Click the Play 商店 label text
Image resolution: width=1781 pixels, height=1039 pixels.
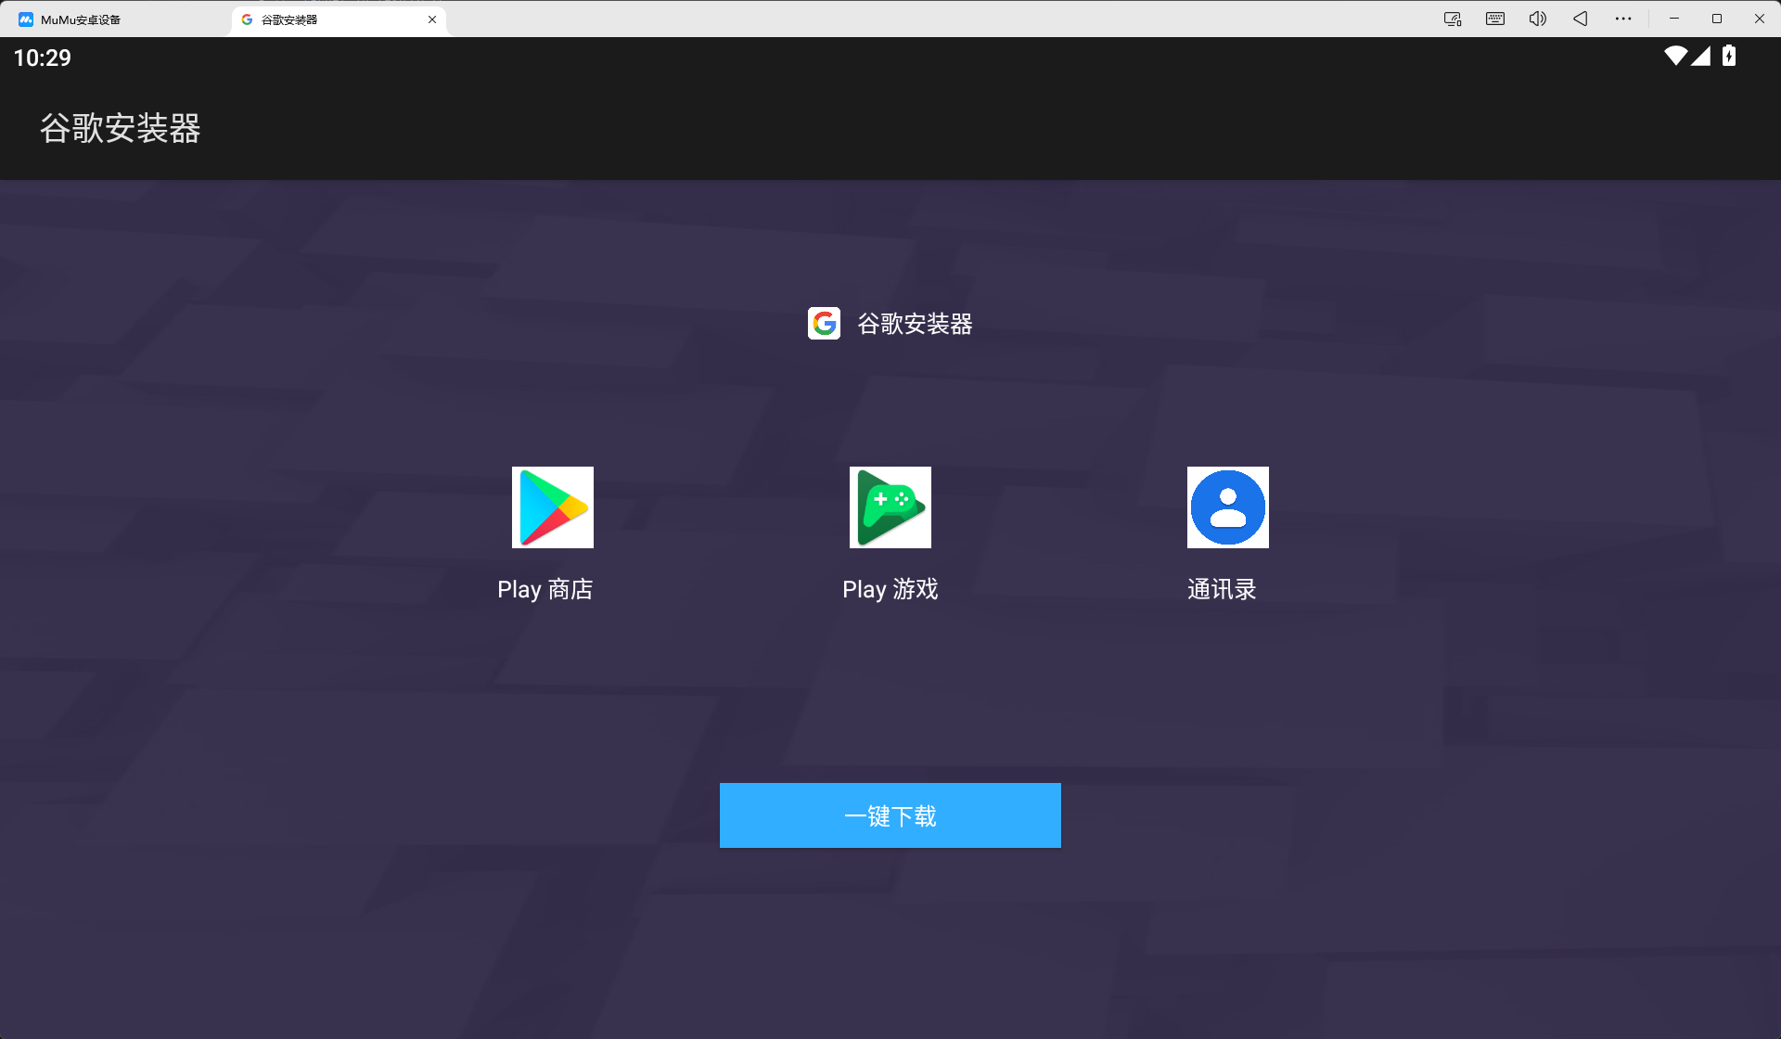(545, 588)
